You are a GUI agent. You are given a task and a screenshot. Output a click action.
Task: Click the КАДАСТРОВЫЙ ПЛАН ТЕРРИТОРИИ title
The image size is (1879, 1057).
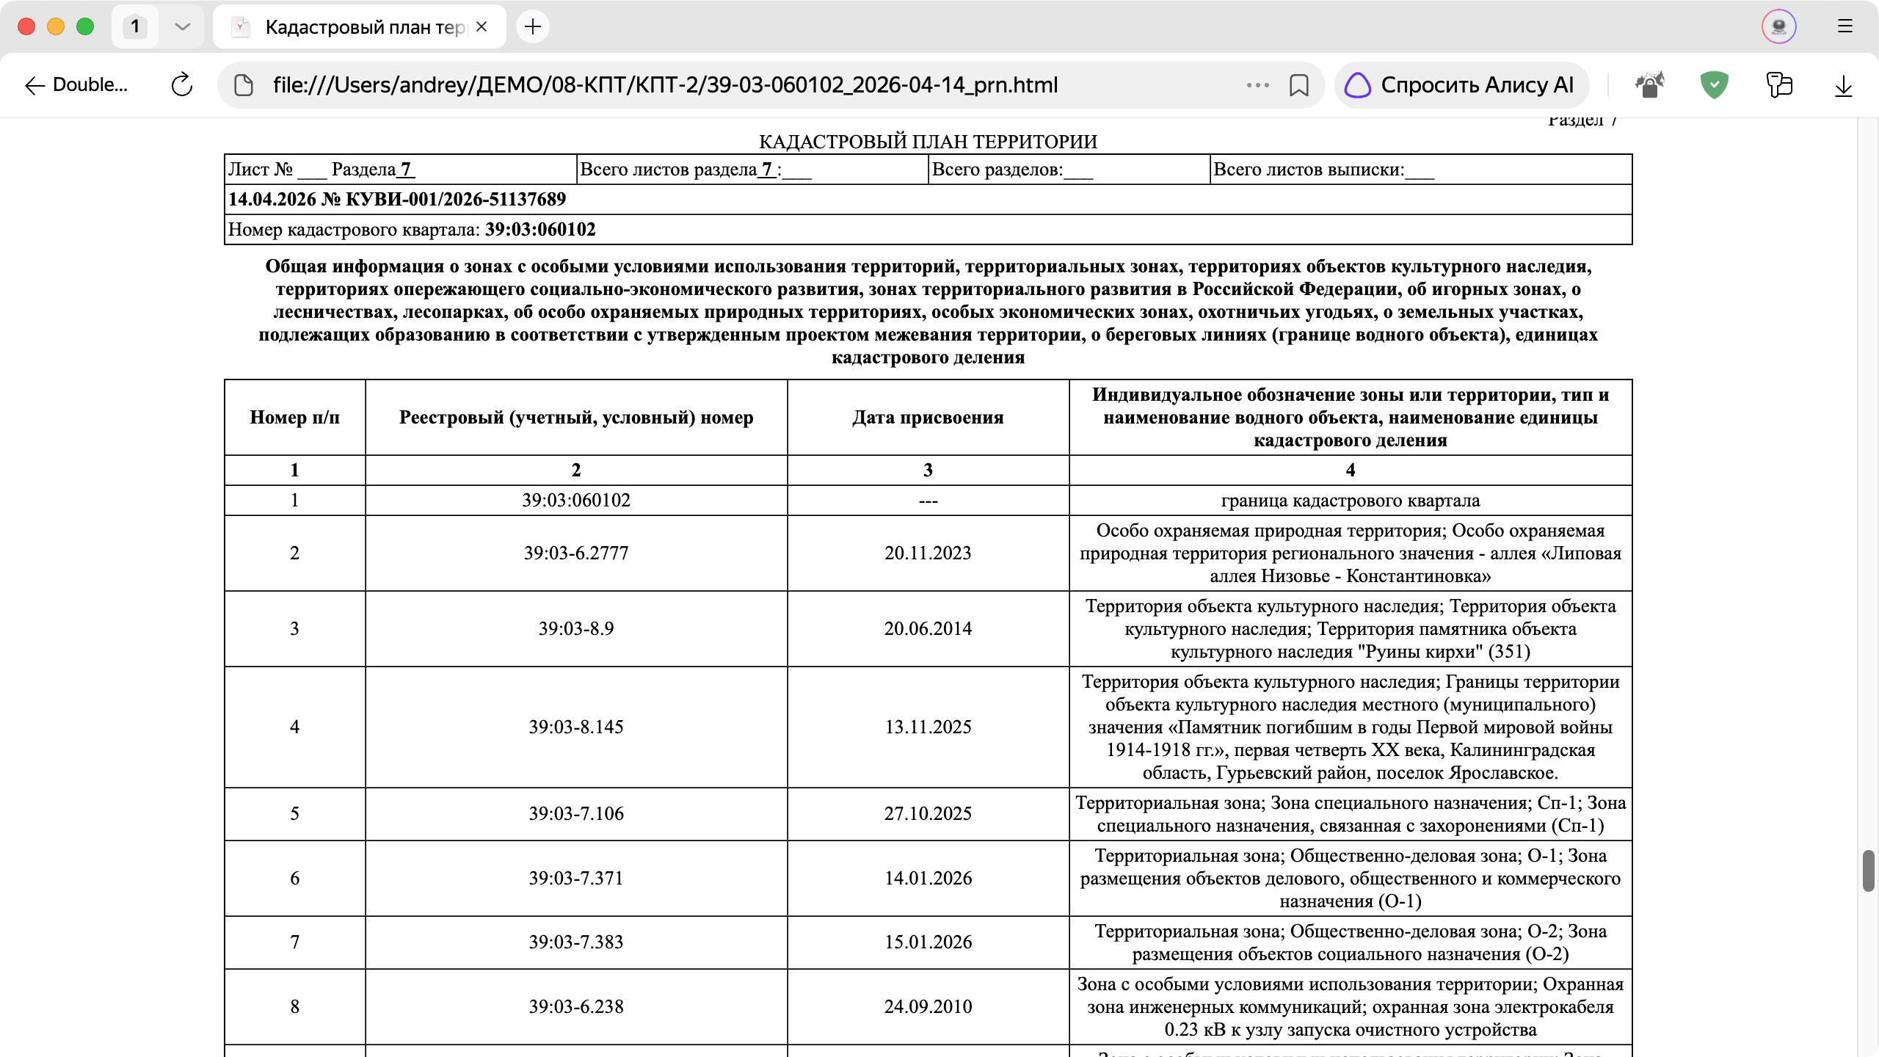point(928,141)
